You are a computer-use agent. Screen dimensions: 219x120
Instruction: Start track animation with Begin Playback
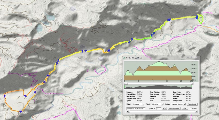(174, 109)
